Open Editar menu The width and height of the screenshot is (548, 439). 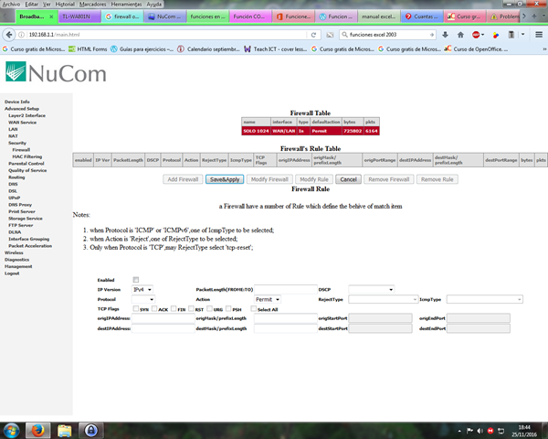tap(31, 5)
